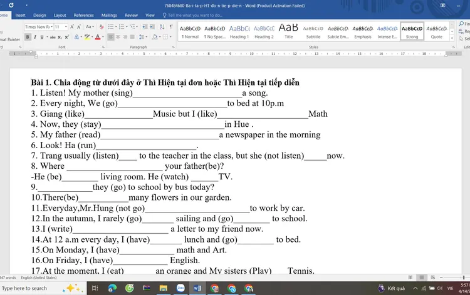
Task: Click the Grow Font size icon
Action: [x=73, y=27]
